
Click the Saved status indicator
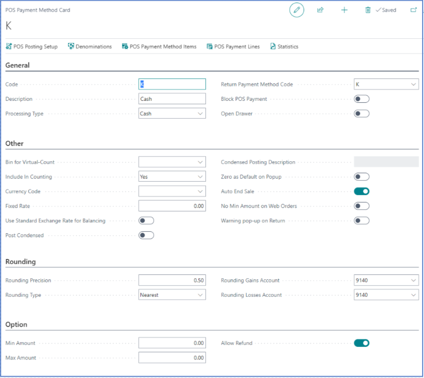click(x=386, y=10)
